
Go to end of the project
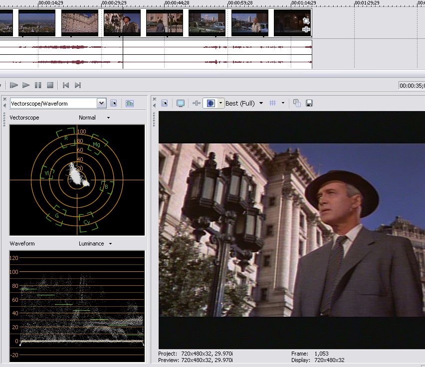point(78,85)
